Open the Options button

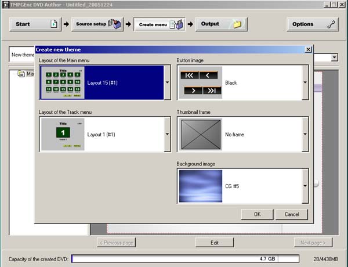pyautogui.click(x=313, y=24)
